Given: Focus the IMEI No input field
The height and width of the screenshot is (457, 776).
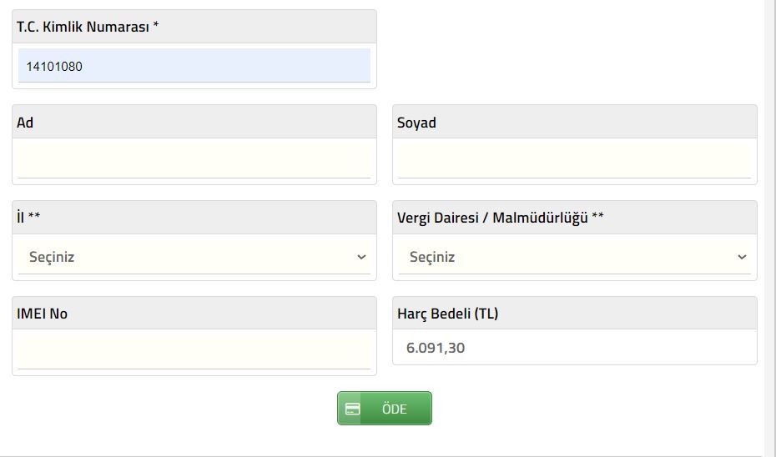Looking at the screenshot, I should point(194,349).
